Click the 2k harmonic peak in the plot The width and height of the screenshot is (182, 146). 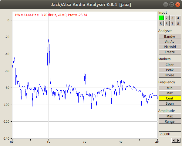tap(85, 74)
